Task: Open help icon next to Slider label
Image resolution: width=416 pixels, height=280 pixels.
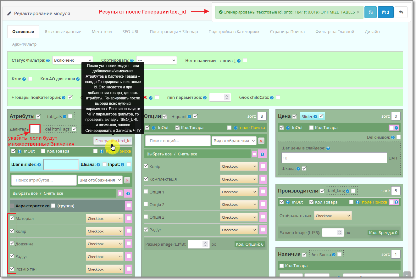Action: 315,117
